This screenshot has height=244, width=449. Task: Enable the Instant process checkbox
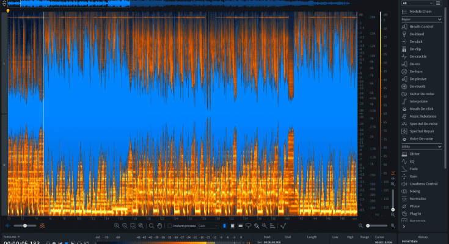pos(170,226)
